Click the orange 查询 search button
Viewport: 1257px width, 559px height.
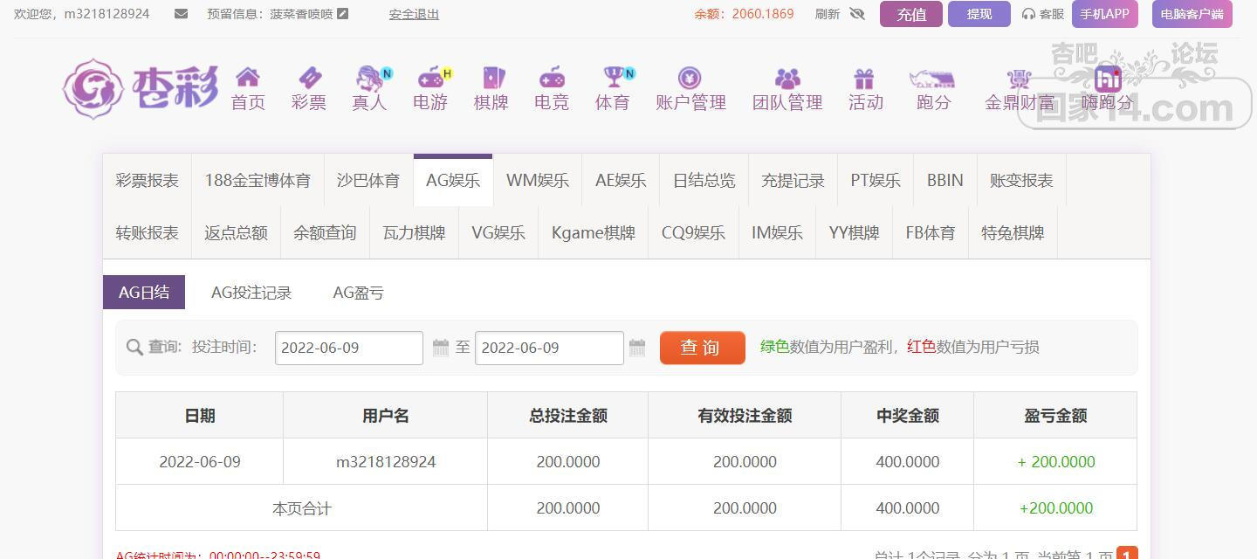[x=702, y=348]
